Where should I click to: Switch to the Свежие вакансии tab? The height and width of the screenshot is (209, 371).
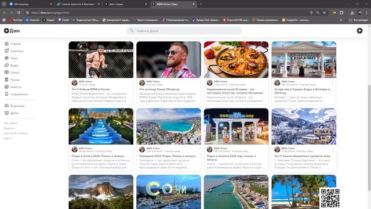(78, 4)
